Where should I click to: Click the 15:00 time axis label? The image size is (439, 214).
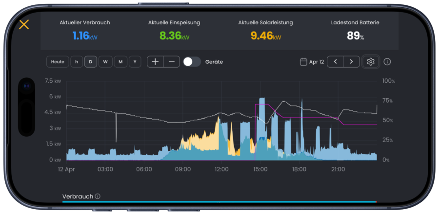(260, 169)
